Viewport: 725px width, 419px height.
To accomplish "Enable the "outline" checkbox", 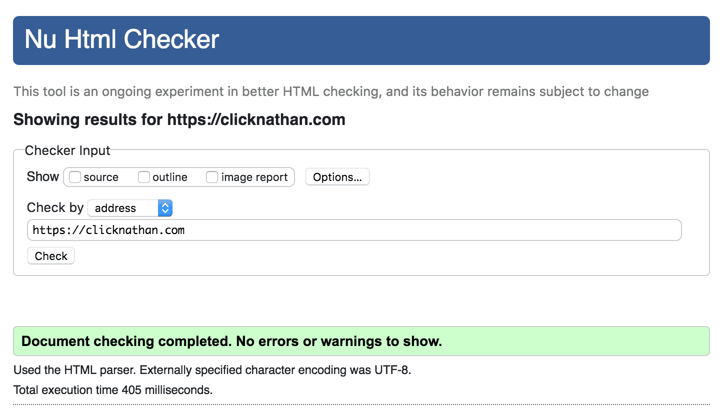I will pos(144,177).
